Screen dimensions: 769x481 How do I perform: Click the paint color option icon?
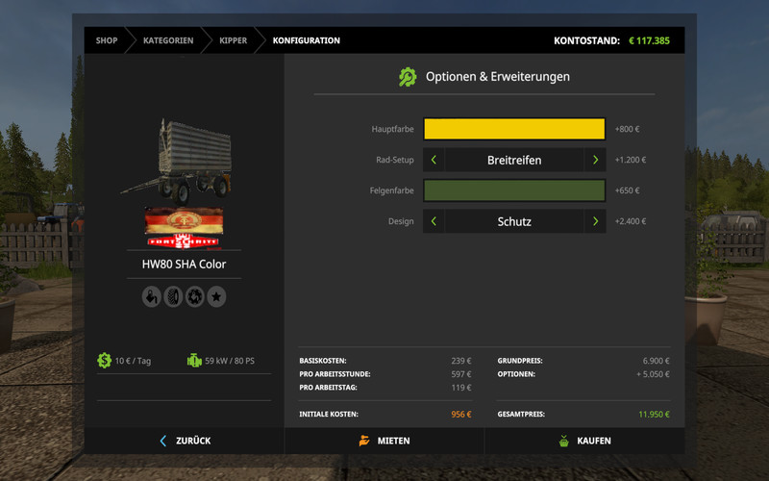click(151, 297)
